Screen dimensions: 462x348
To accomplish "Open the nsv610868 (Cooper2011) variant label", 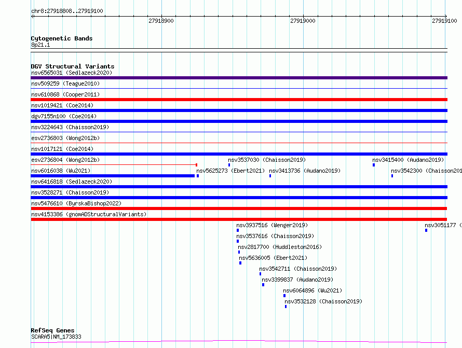I will [x=65, y=94].
